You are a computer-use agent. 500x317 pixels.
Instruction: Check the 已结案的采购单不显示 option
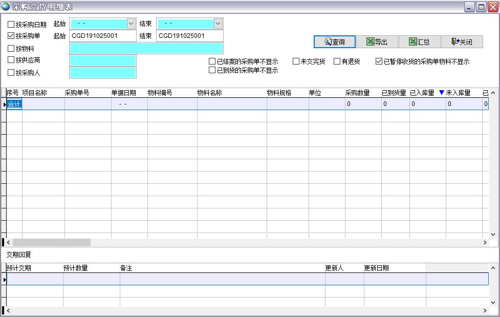[x=211, y=60]
